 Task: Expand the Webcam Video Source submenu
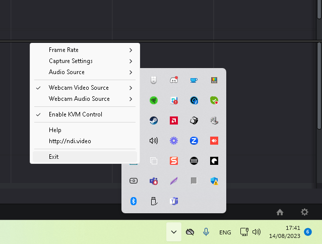pyautogui.click(x=85, y=88)
